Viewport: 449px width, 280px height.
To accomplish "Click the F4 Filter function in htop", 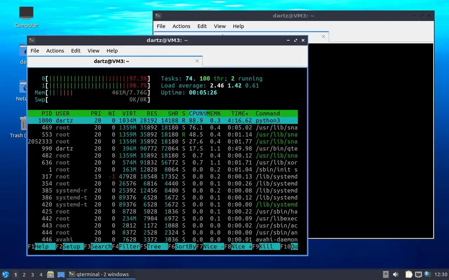I will 126,246.
